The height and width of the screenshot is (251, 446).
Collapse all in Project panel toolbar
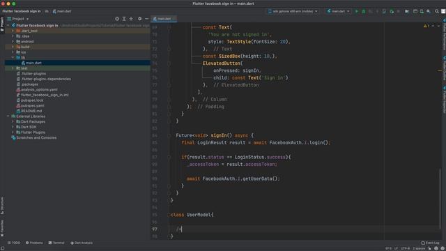pos(131,19)
